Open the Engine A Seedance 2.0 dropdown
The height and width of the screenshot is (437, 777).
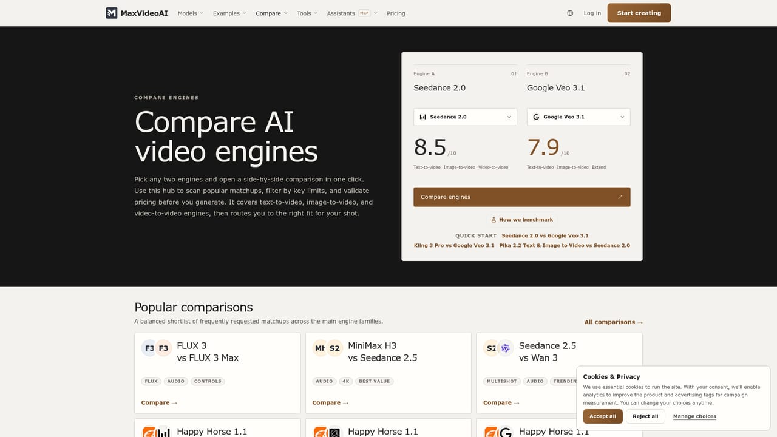(465, 117)
